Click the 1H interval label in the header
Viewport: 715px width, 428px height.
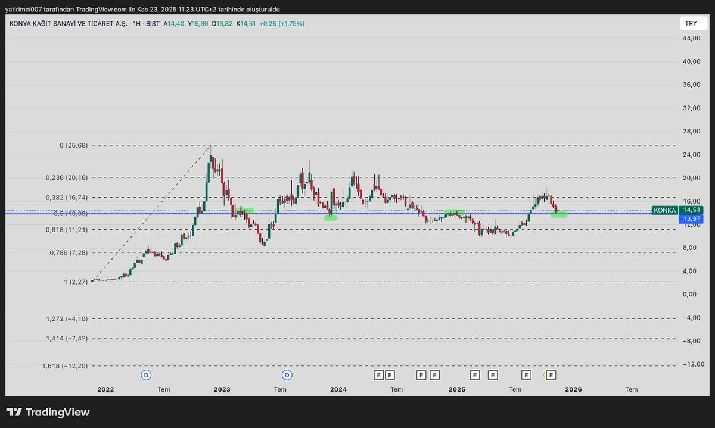[x=136, y=24]
